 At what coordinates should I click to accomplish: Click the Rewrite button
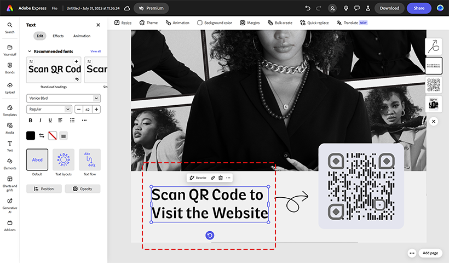pos(198,178)
